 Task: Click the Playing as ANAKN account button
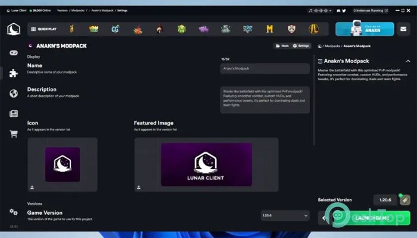[x=365, y=29]
